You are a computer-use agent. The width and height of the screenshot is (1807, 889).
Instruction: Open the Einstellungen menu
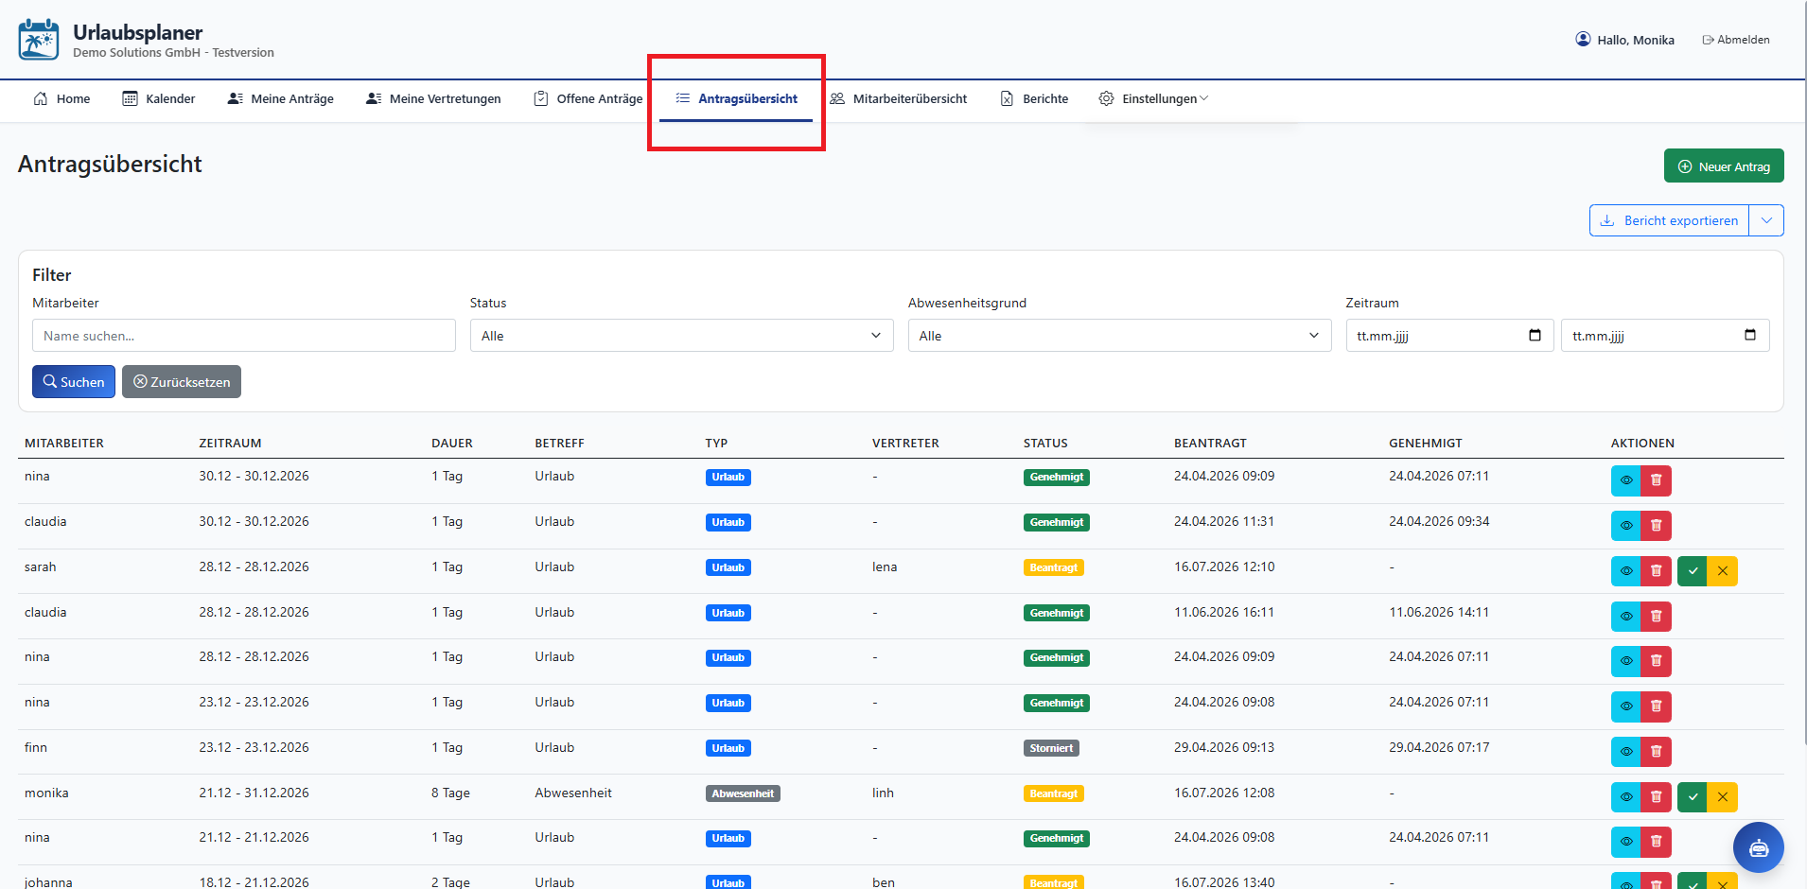point(1153,98)
